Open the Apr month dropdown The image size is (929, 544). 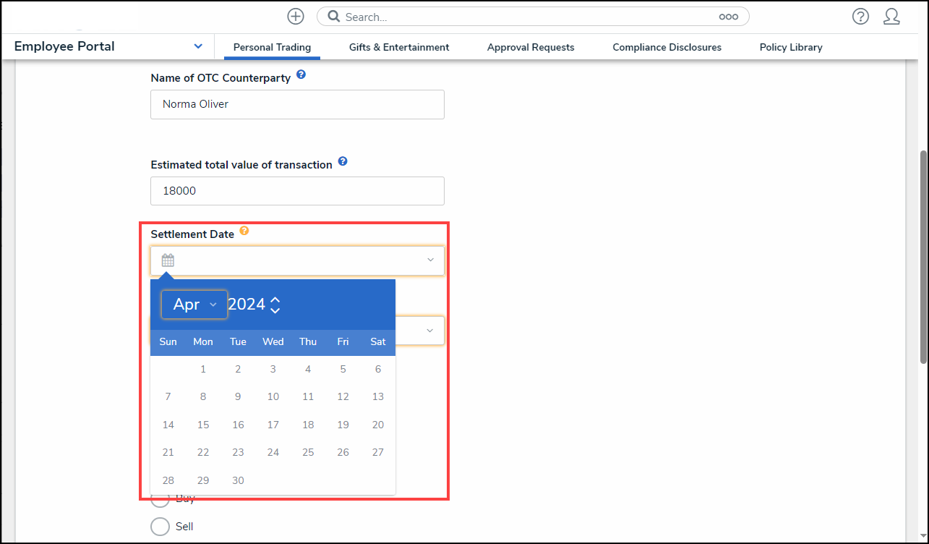[x=194, y=305]
